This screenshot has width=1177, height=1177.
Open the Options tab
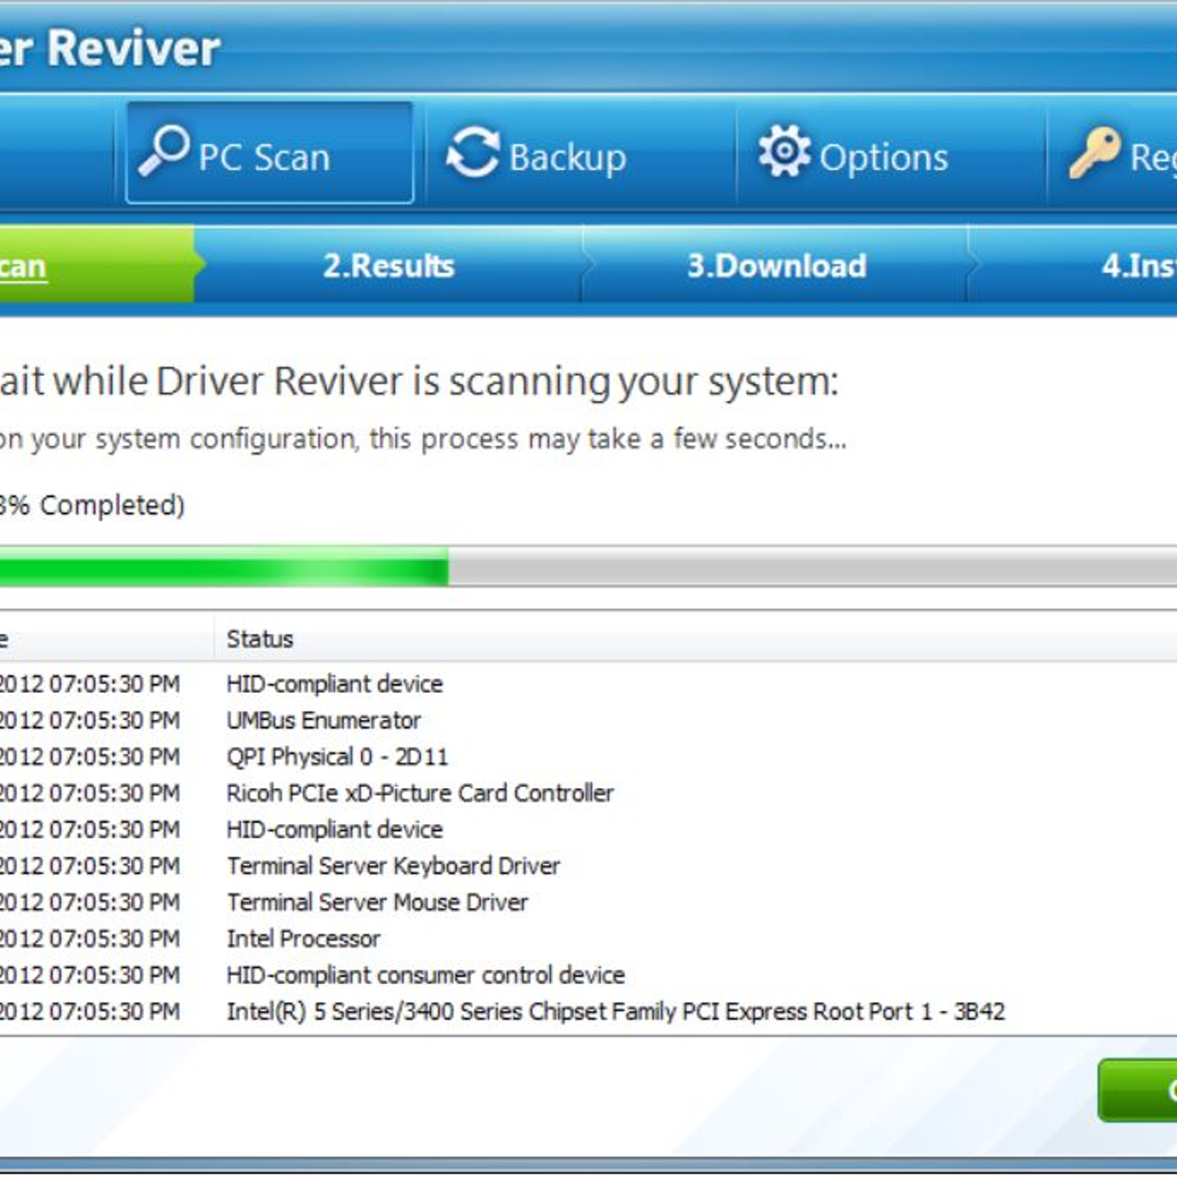tap(883, 157)
